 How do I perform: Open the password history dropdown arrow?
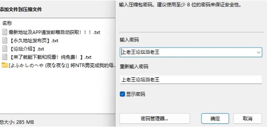point(258,52)
